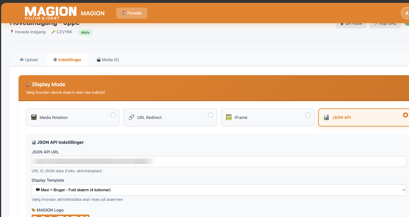Click the chart icon beside JSON API Indstillinger

(x=34, y=142)
